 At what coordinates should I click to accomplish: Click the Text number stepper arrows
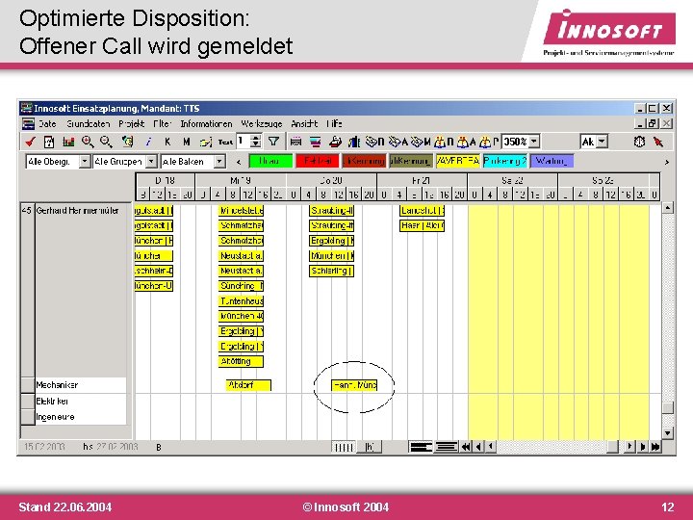[255, 142]
